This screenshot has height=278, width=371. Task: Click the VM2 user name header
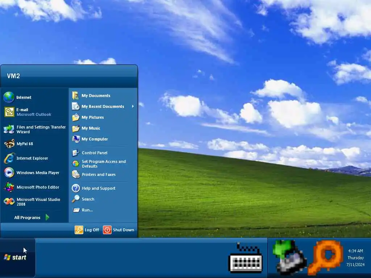(13, 76)
